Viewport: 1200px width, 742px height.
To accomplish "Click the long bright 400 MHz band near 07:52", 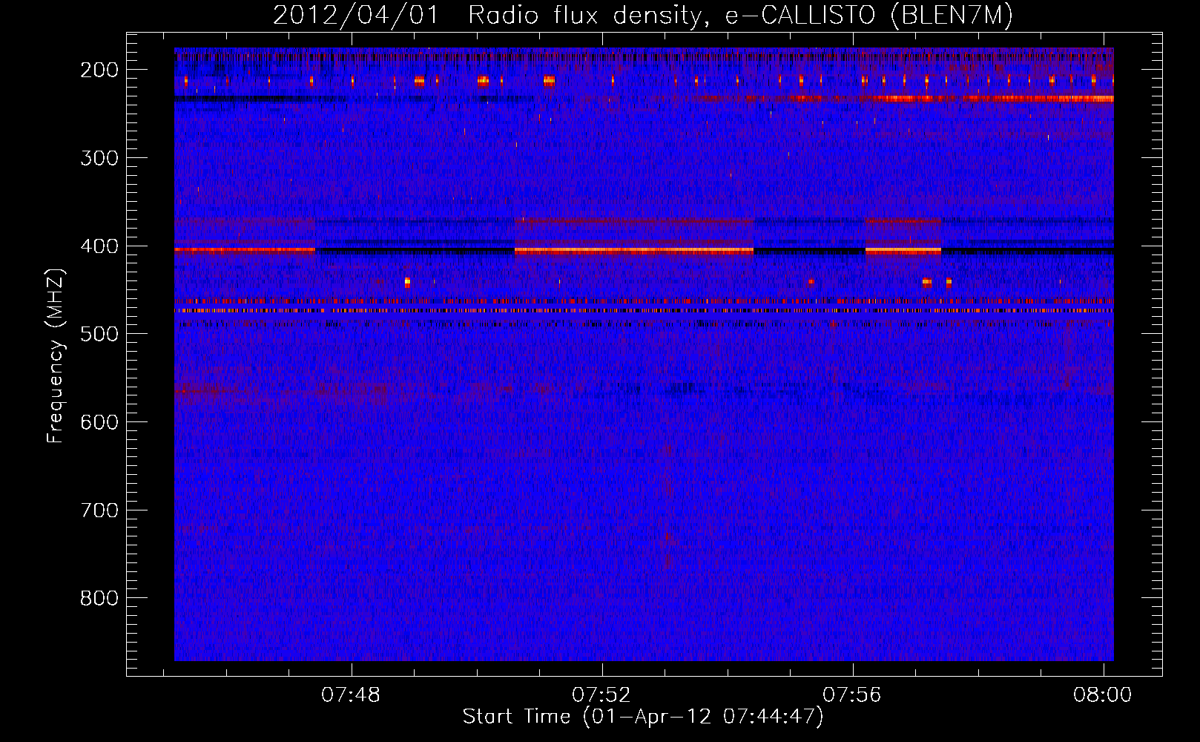I will point(634,251).
